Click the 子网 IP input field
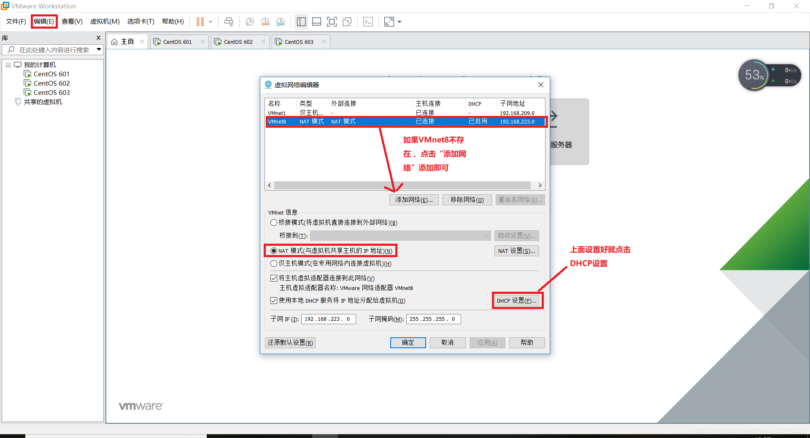The width and height of the screenshot is (810, 438). [x=329, y=319]
